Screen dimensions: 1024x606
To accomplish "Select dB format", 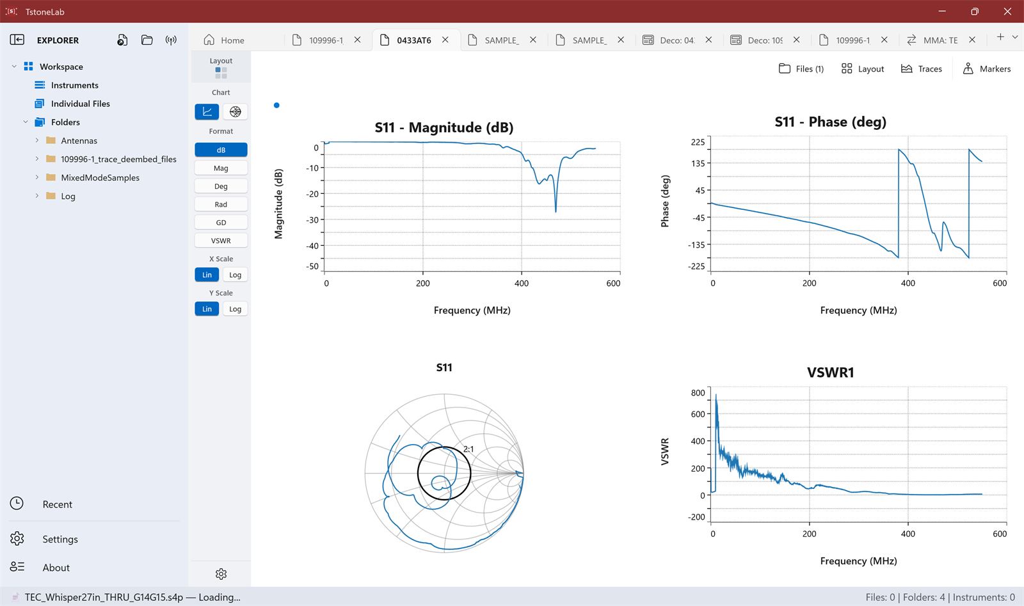I will tap(221, 150).
